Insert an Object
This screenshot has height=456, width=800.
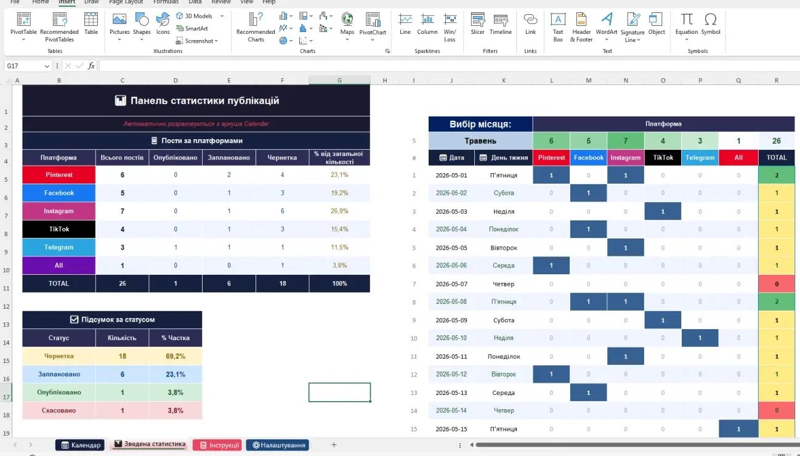coord(657,23)
